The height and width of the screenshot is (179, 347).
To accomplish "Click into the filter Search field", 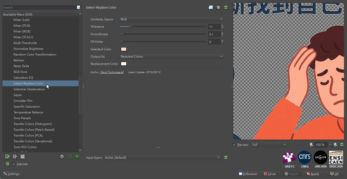I will (x=40, y=8).
